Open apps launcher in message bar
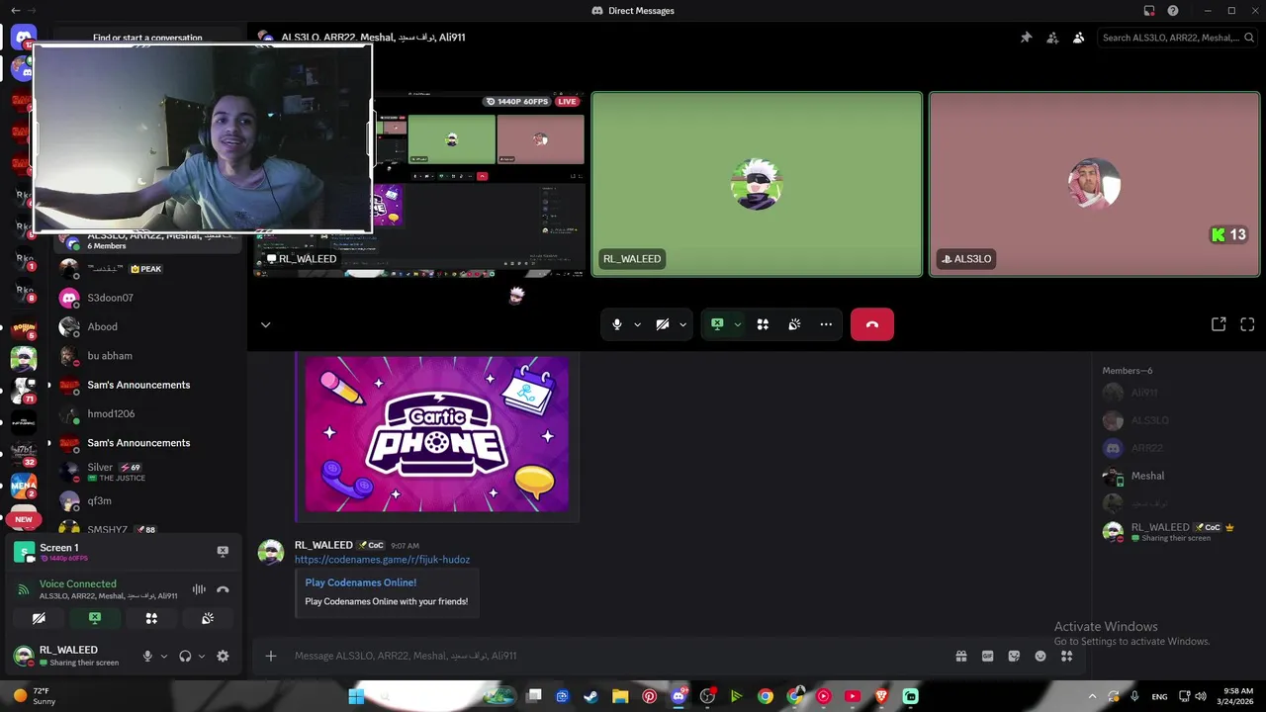The image size is (1266, 712). click(1066, 656)
